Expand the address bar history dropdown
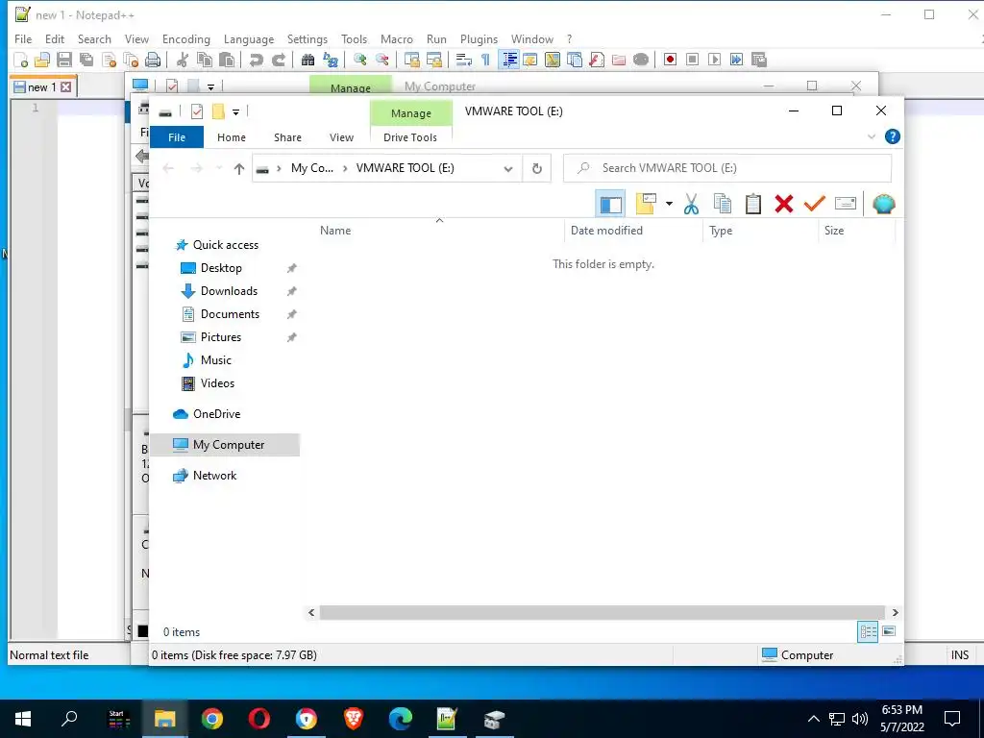Image resolution: width=984 pixels, height=738 pixels. pyautogui.click(x=508, y=168)
